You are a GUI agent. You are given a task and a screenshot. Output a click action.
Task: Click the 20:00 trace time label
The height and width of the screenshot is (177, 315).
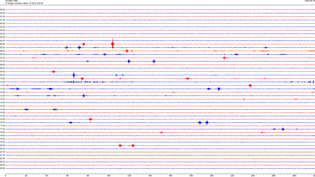(2, 146)
